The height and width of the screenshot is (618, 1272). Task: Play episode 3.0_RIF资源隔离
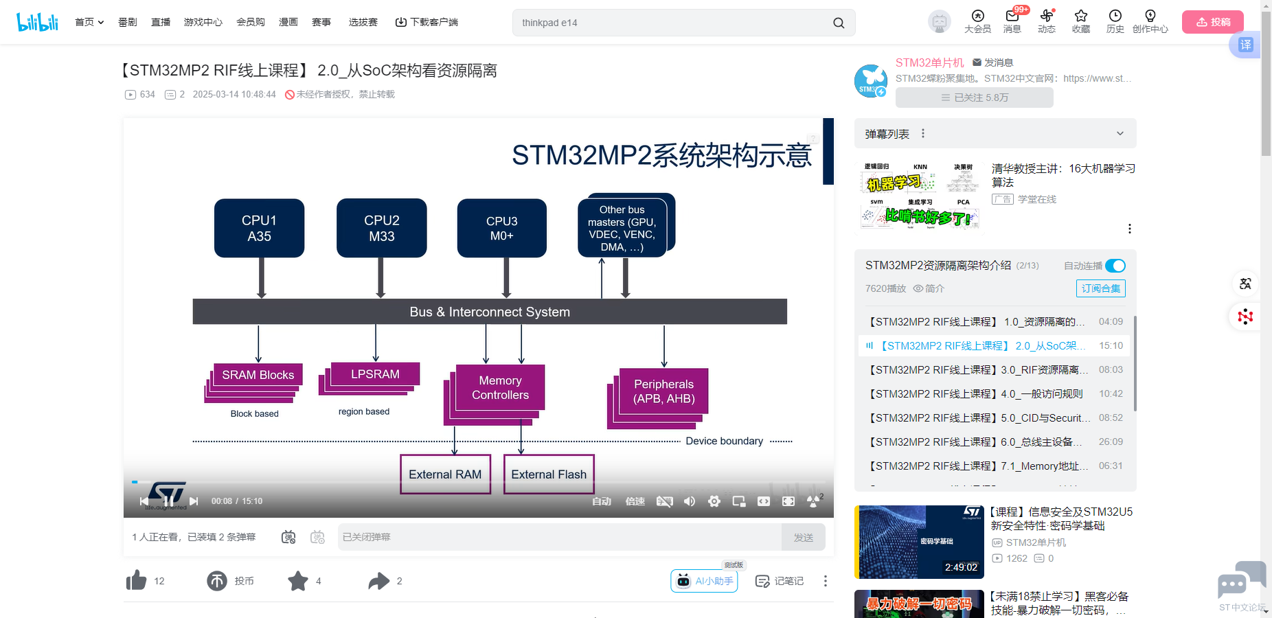(994, 369)
